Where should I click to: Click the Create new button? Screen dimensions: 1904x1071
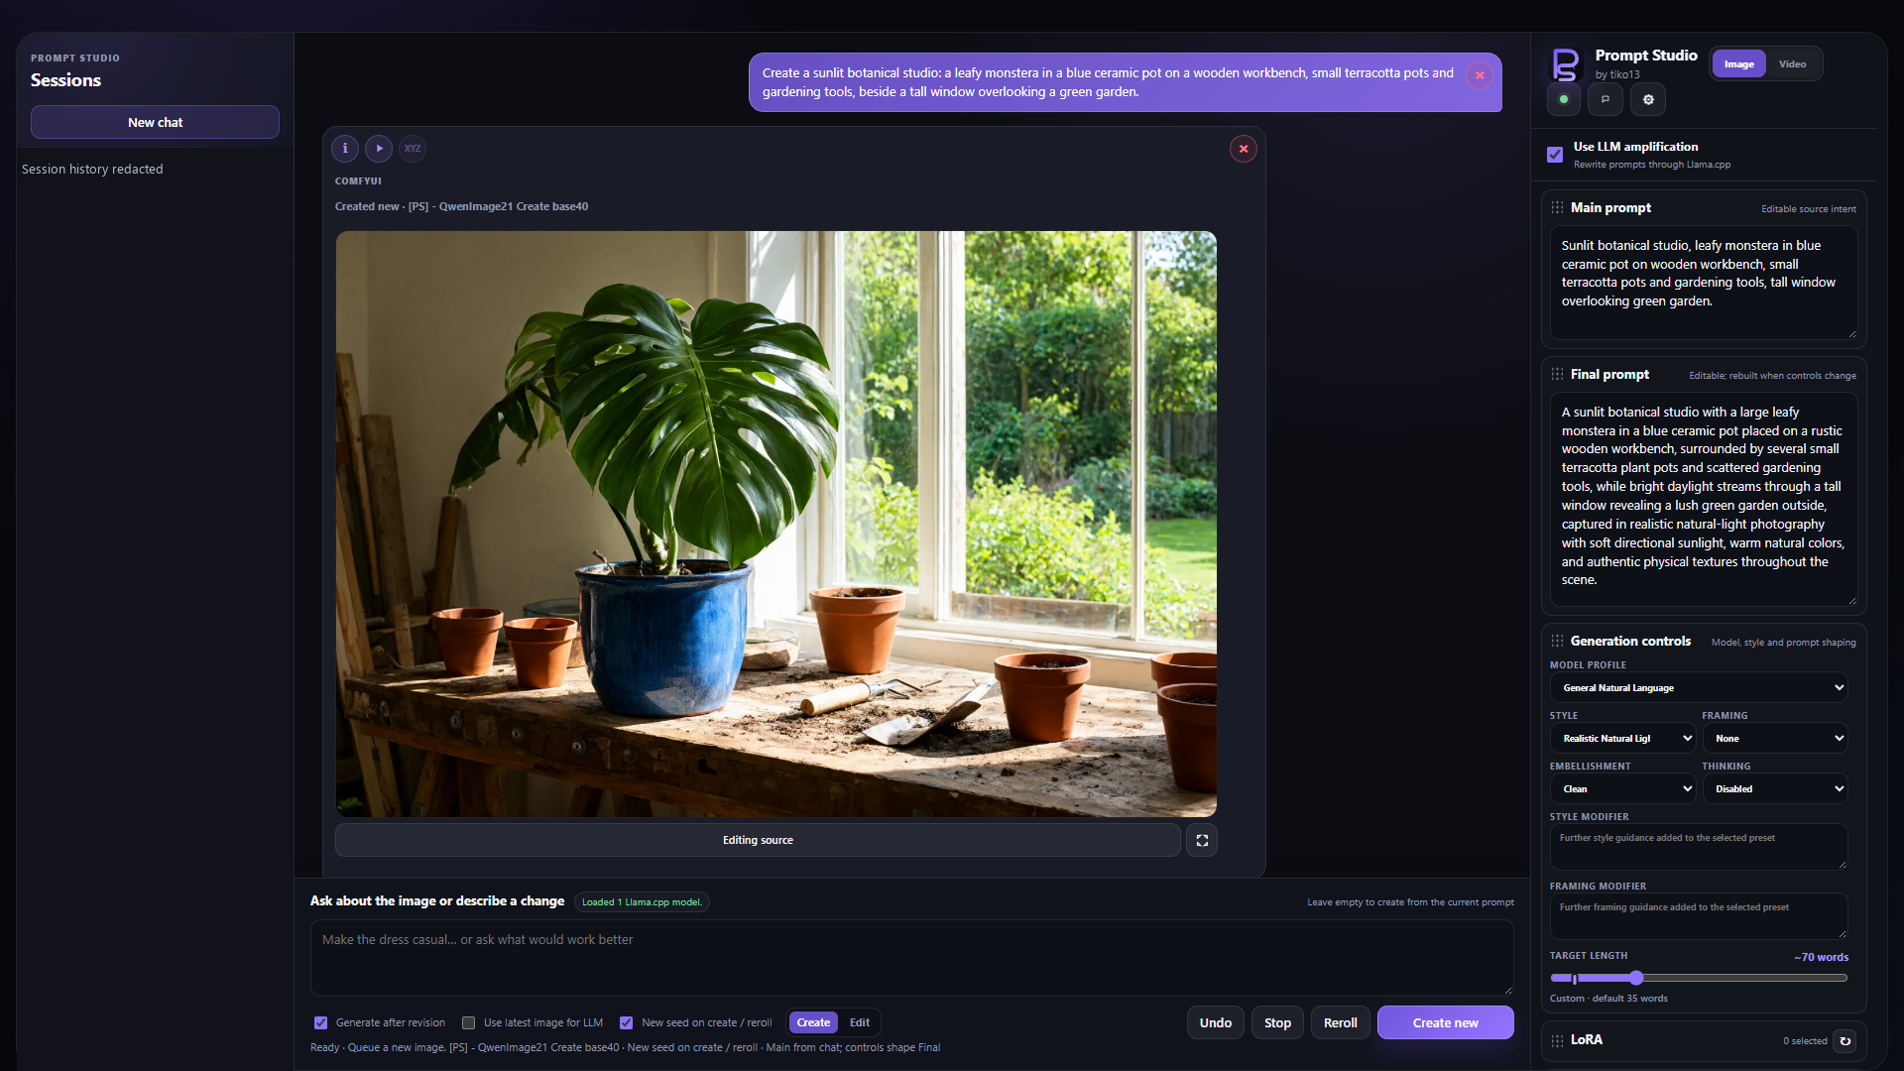[1445, 1022]
